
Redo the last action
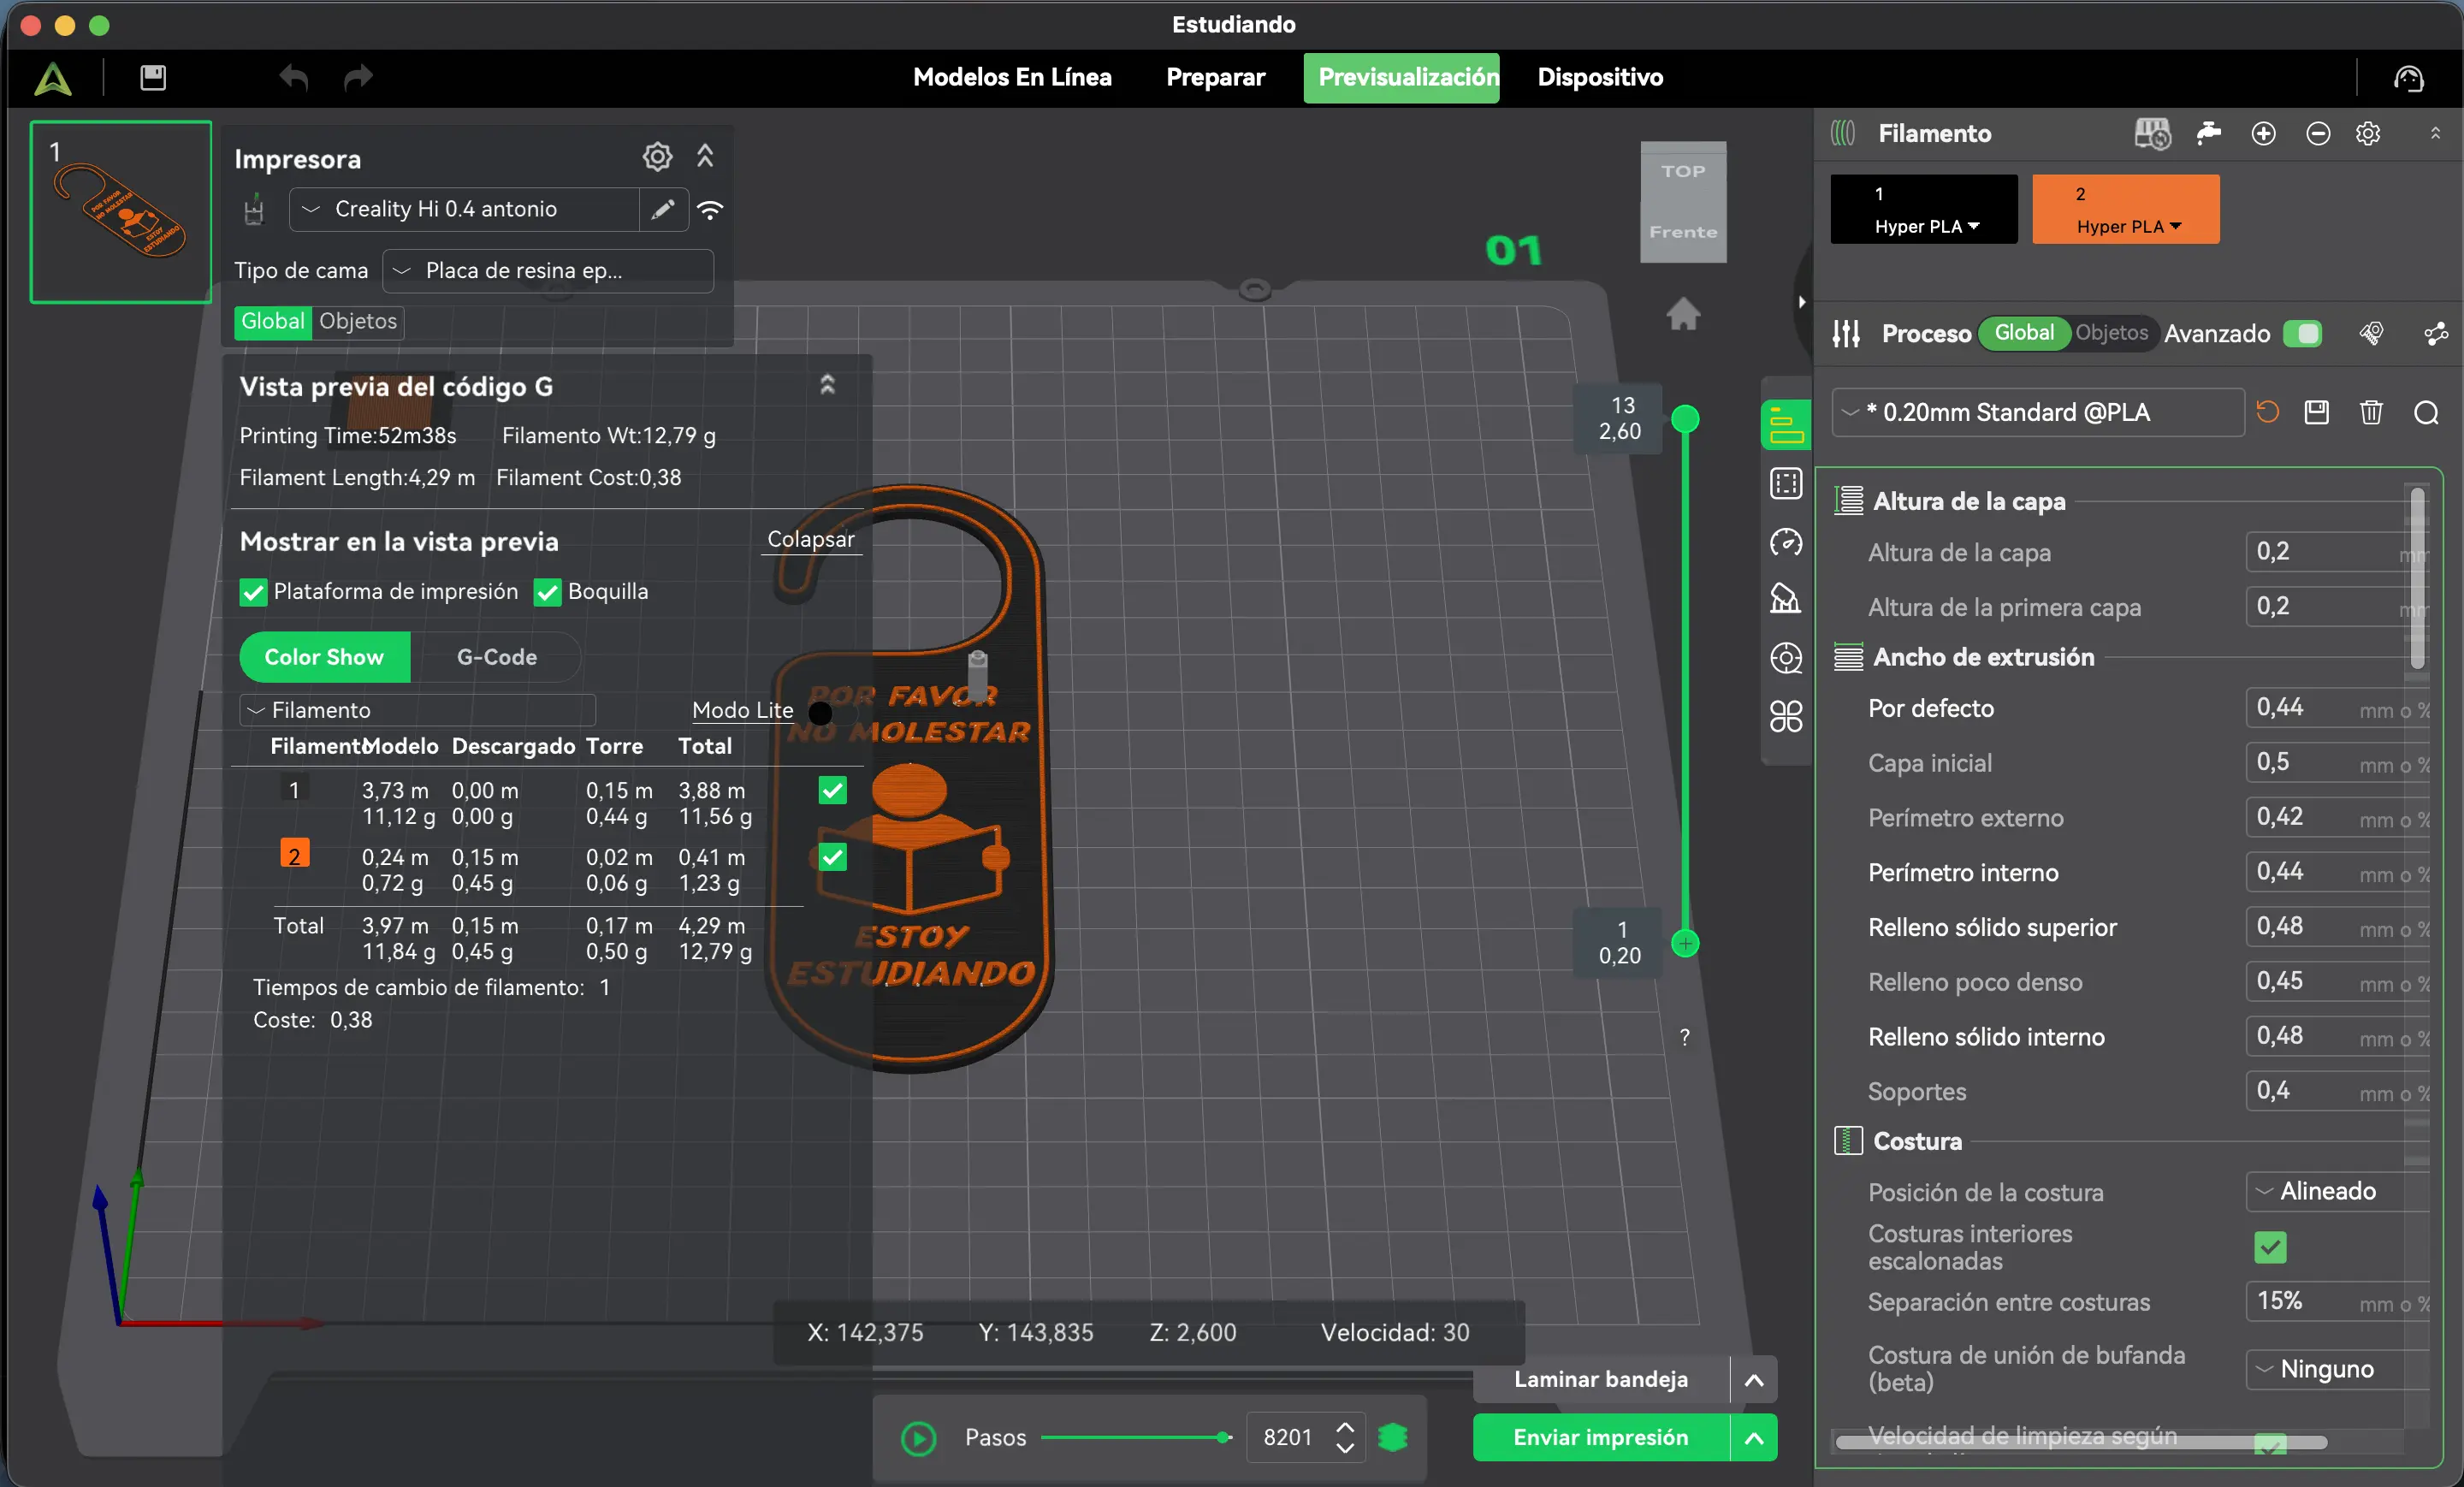click(358, 77)
